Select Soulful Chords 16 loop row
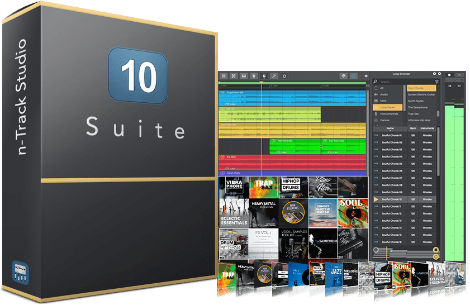This screenshot has width=470, height=305. click(x=405, y=242)
